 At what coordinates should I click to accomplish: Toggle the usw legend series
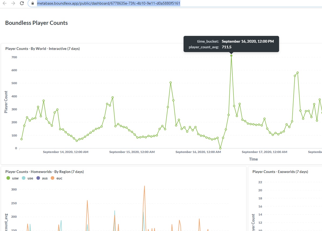click(12, 178)
